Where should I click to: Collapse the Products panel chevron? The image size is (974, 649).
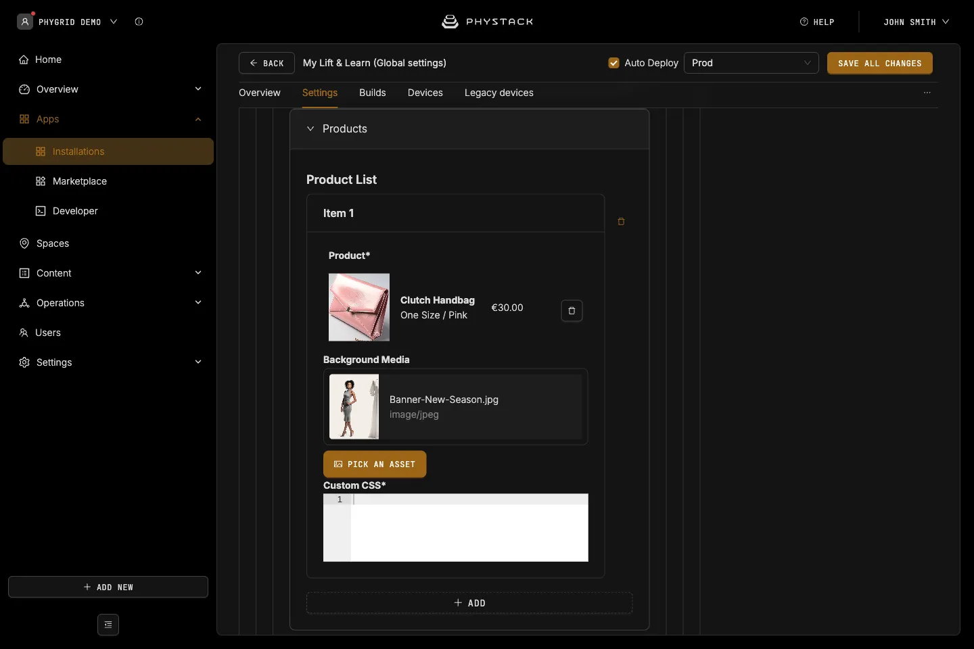coord(310,128)
